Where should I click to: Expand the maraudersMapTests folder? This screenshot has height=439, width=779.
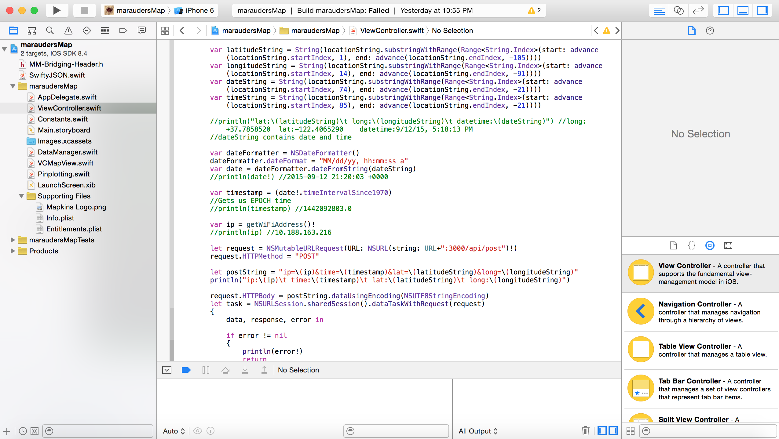(x=13, y=240)
